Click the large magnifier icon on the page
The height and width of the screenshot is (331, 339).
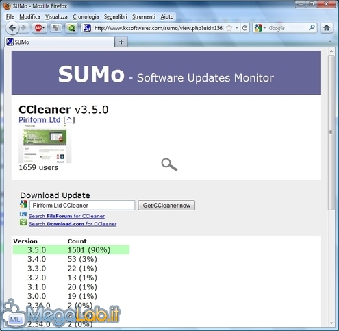169,164
